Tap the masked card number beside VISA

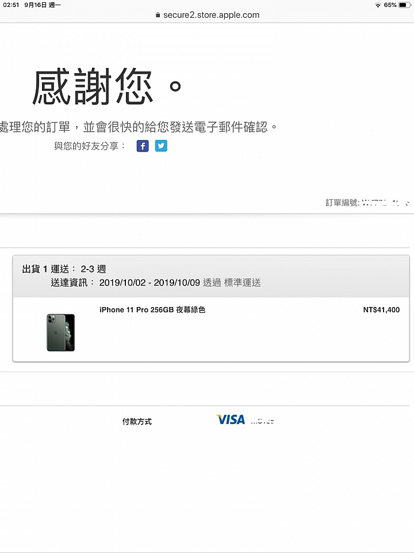point(262,421)
